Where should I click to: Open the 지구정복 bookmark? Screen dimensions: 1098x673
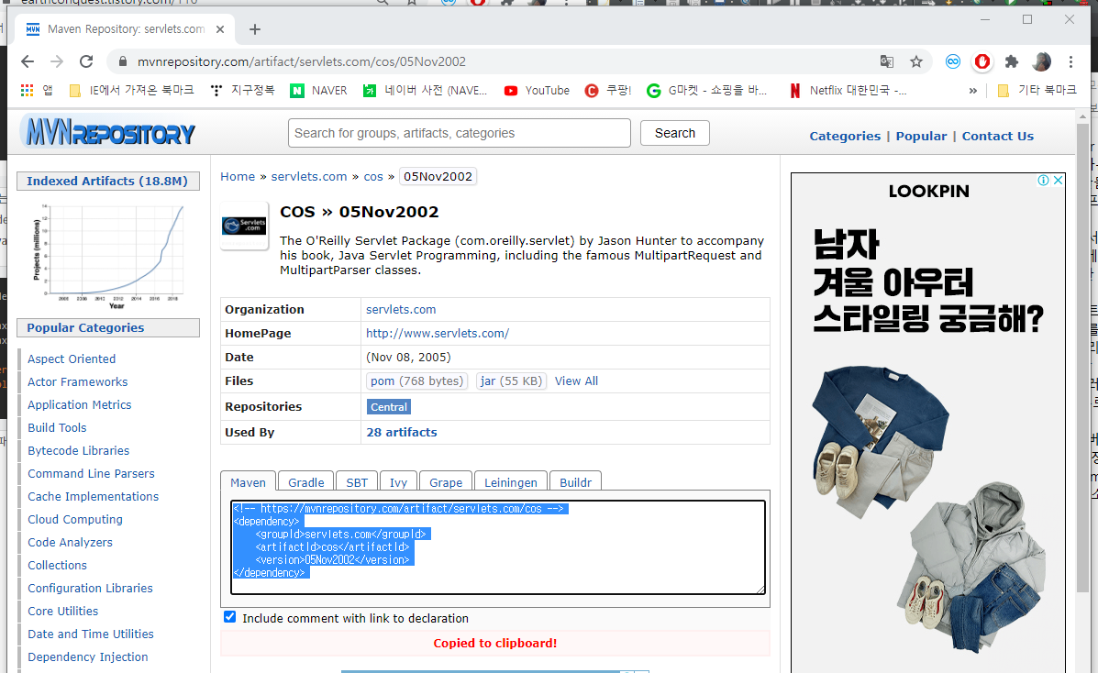[x=243, y=91]
